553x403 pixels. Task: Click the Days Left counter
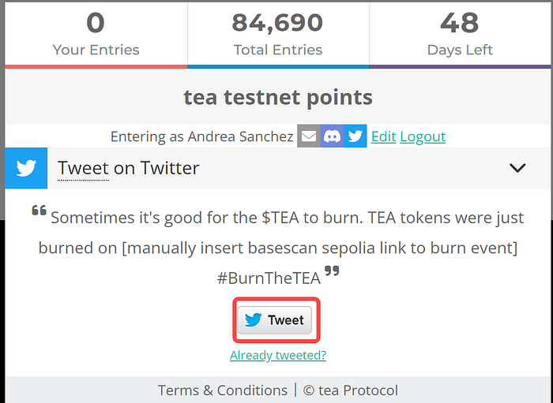[460, 34]
